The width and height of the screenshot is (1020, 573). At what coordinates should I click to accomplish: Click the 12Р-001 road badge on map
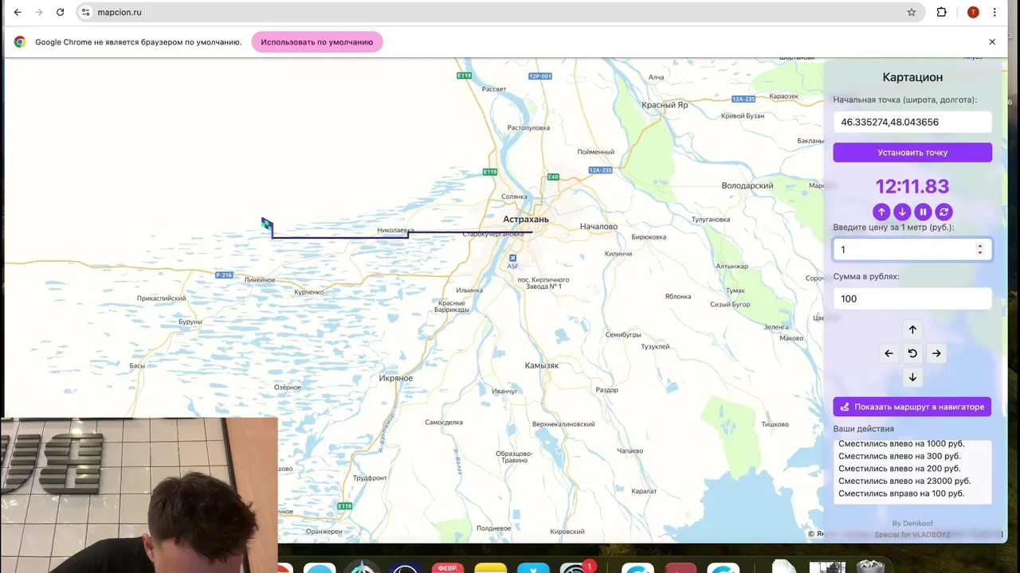coord(540,76)
